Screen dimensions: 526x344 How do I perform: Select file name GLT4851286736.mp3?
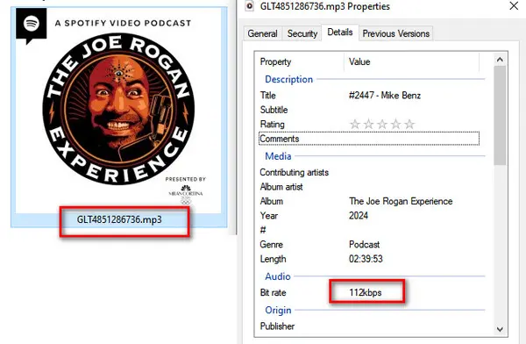tap(119, 219)
